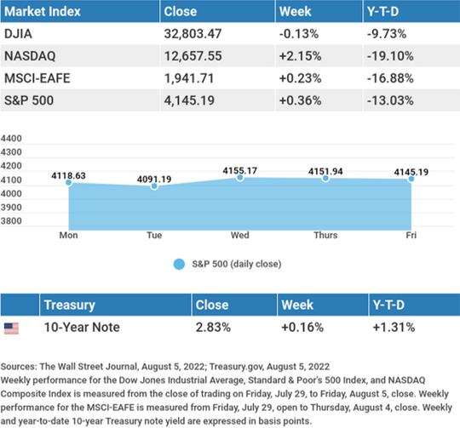Select the Thursday data point 4151.94
The height and width of the screenshot is (428, 460).
tap(325, 178)
